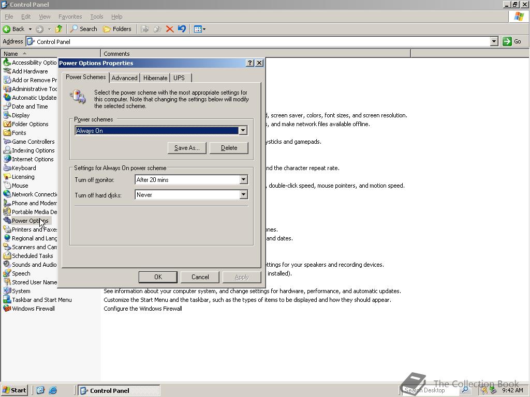Open the Help menu
Viewport: 530px width, 397px height.
point(116,17)
